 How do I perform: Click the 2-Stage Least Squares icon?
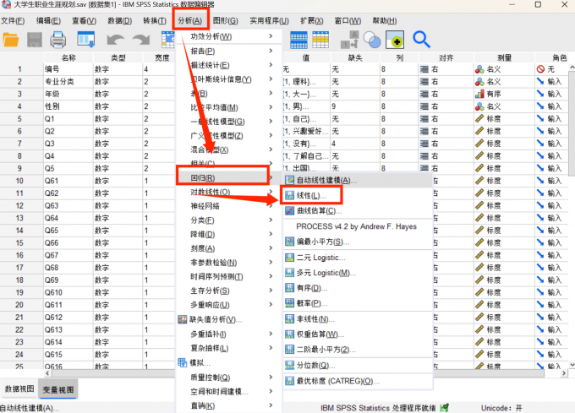[x=290, y=350]
